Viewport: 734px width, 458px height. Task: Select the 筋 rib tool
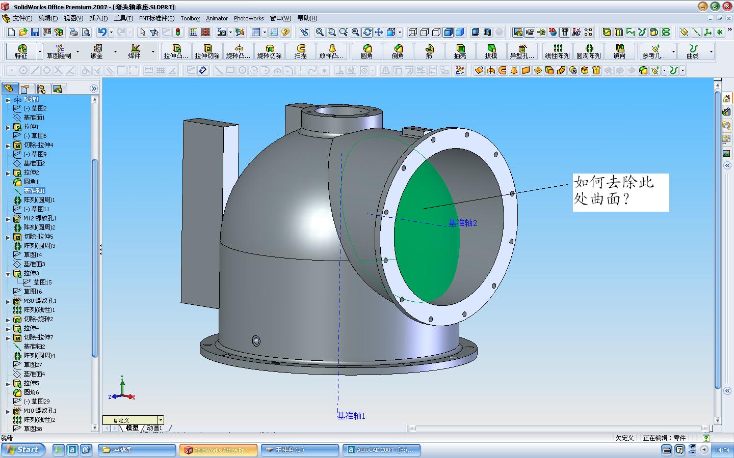429,51
